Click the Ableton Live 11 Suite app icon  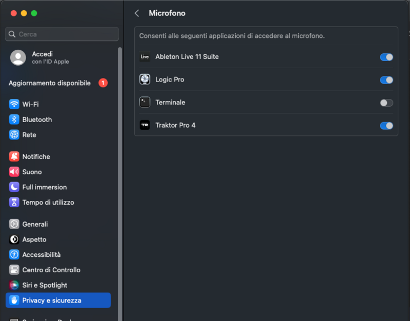click(145, 57)
